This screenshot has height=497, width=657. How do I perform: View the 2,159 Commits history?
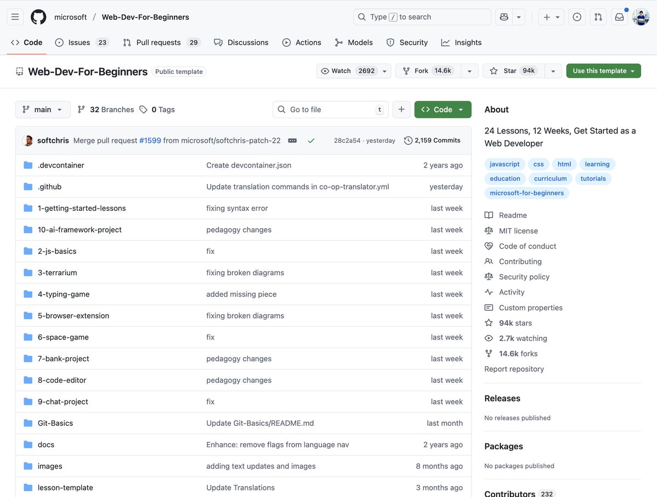[x=433, y=141]
